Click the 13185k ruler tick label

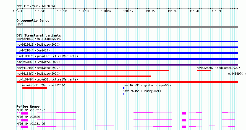pyautogui.click(x=217, y=11)
